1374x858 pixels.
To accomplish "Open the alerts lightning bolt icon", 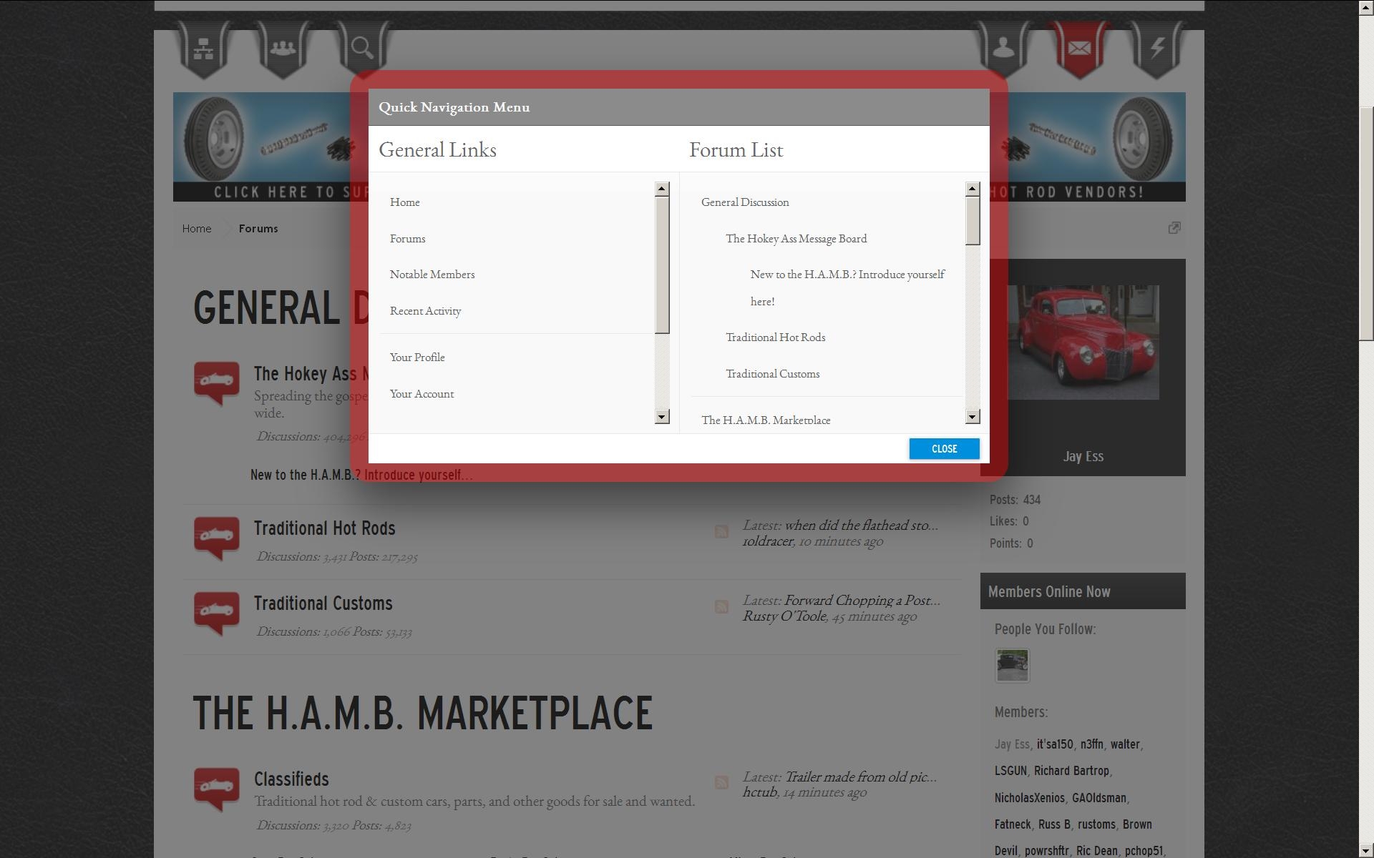I will [1157, 49].
